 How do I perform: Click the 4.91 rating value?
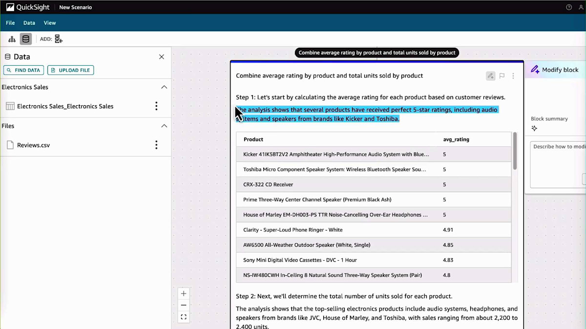pos(448,230)
